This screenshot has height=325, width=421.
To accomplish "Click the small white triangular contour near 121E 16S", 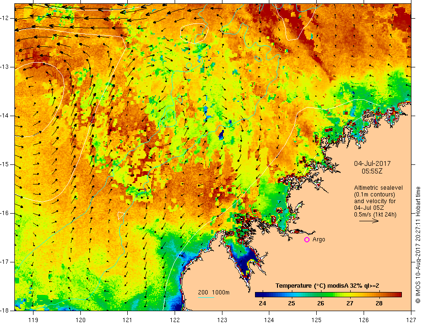I will tap(121, 216).
